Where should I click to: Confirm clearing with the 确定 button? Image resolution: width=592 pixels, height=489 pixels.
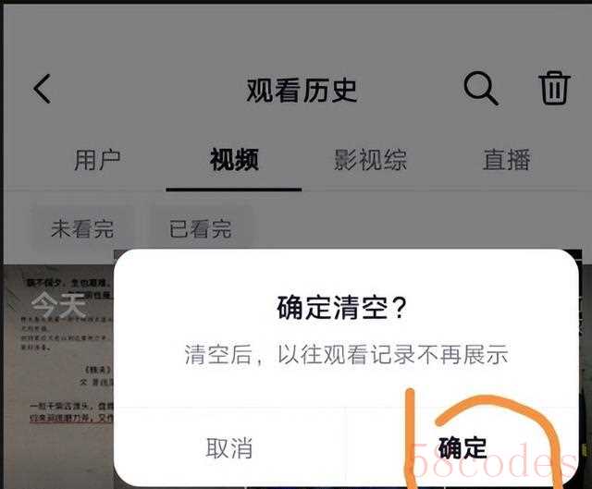462,448
